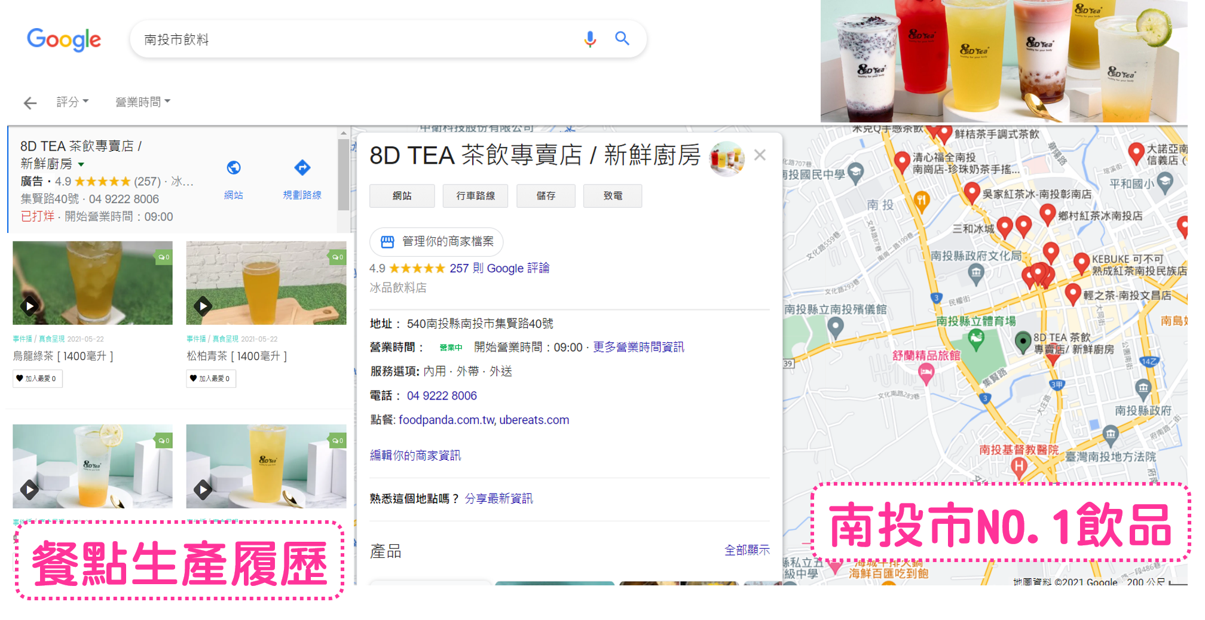Image resolution: width=1205 pixels, height=620 pixels.
Task: Click the 輕之茶-南投文昌店 map pin
Action: 1073,294
